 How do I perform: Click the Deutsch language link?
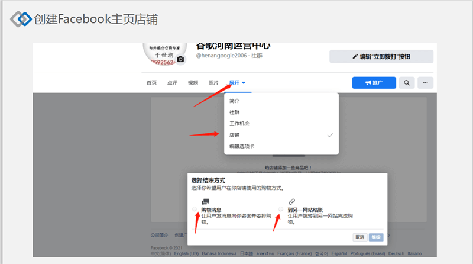click(x=396, y=253)
